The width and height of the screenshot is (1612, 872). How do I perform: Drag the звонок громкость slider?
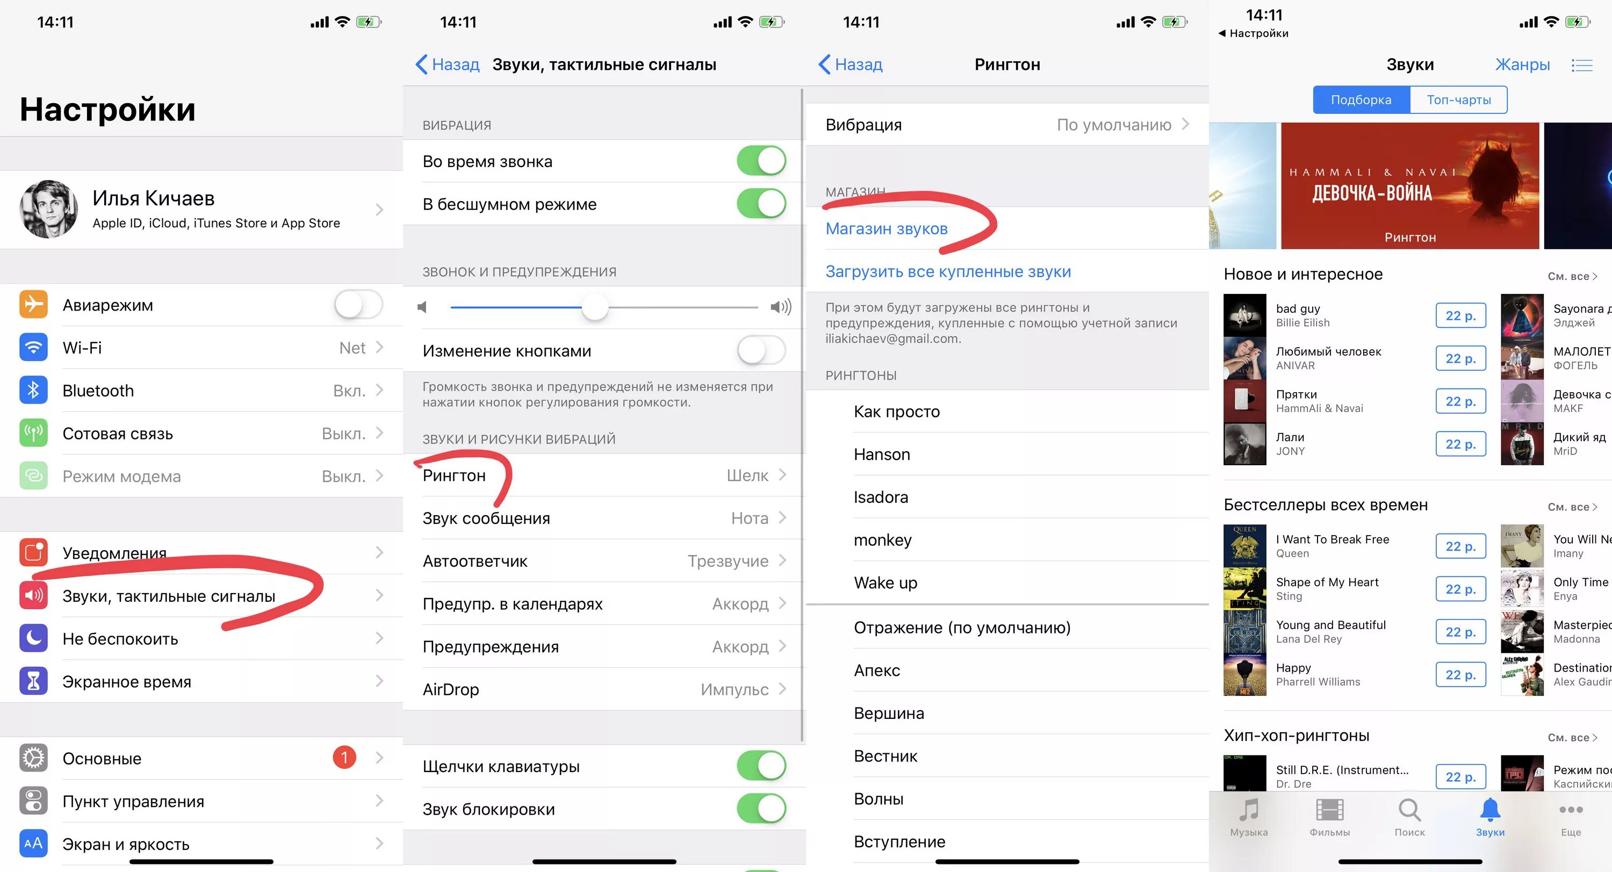pyautogui.click(x=597, y=308)
